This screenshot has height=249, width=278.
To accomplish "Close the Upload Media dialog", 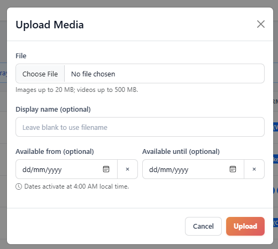I will [x=261, y=24].
